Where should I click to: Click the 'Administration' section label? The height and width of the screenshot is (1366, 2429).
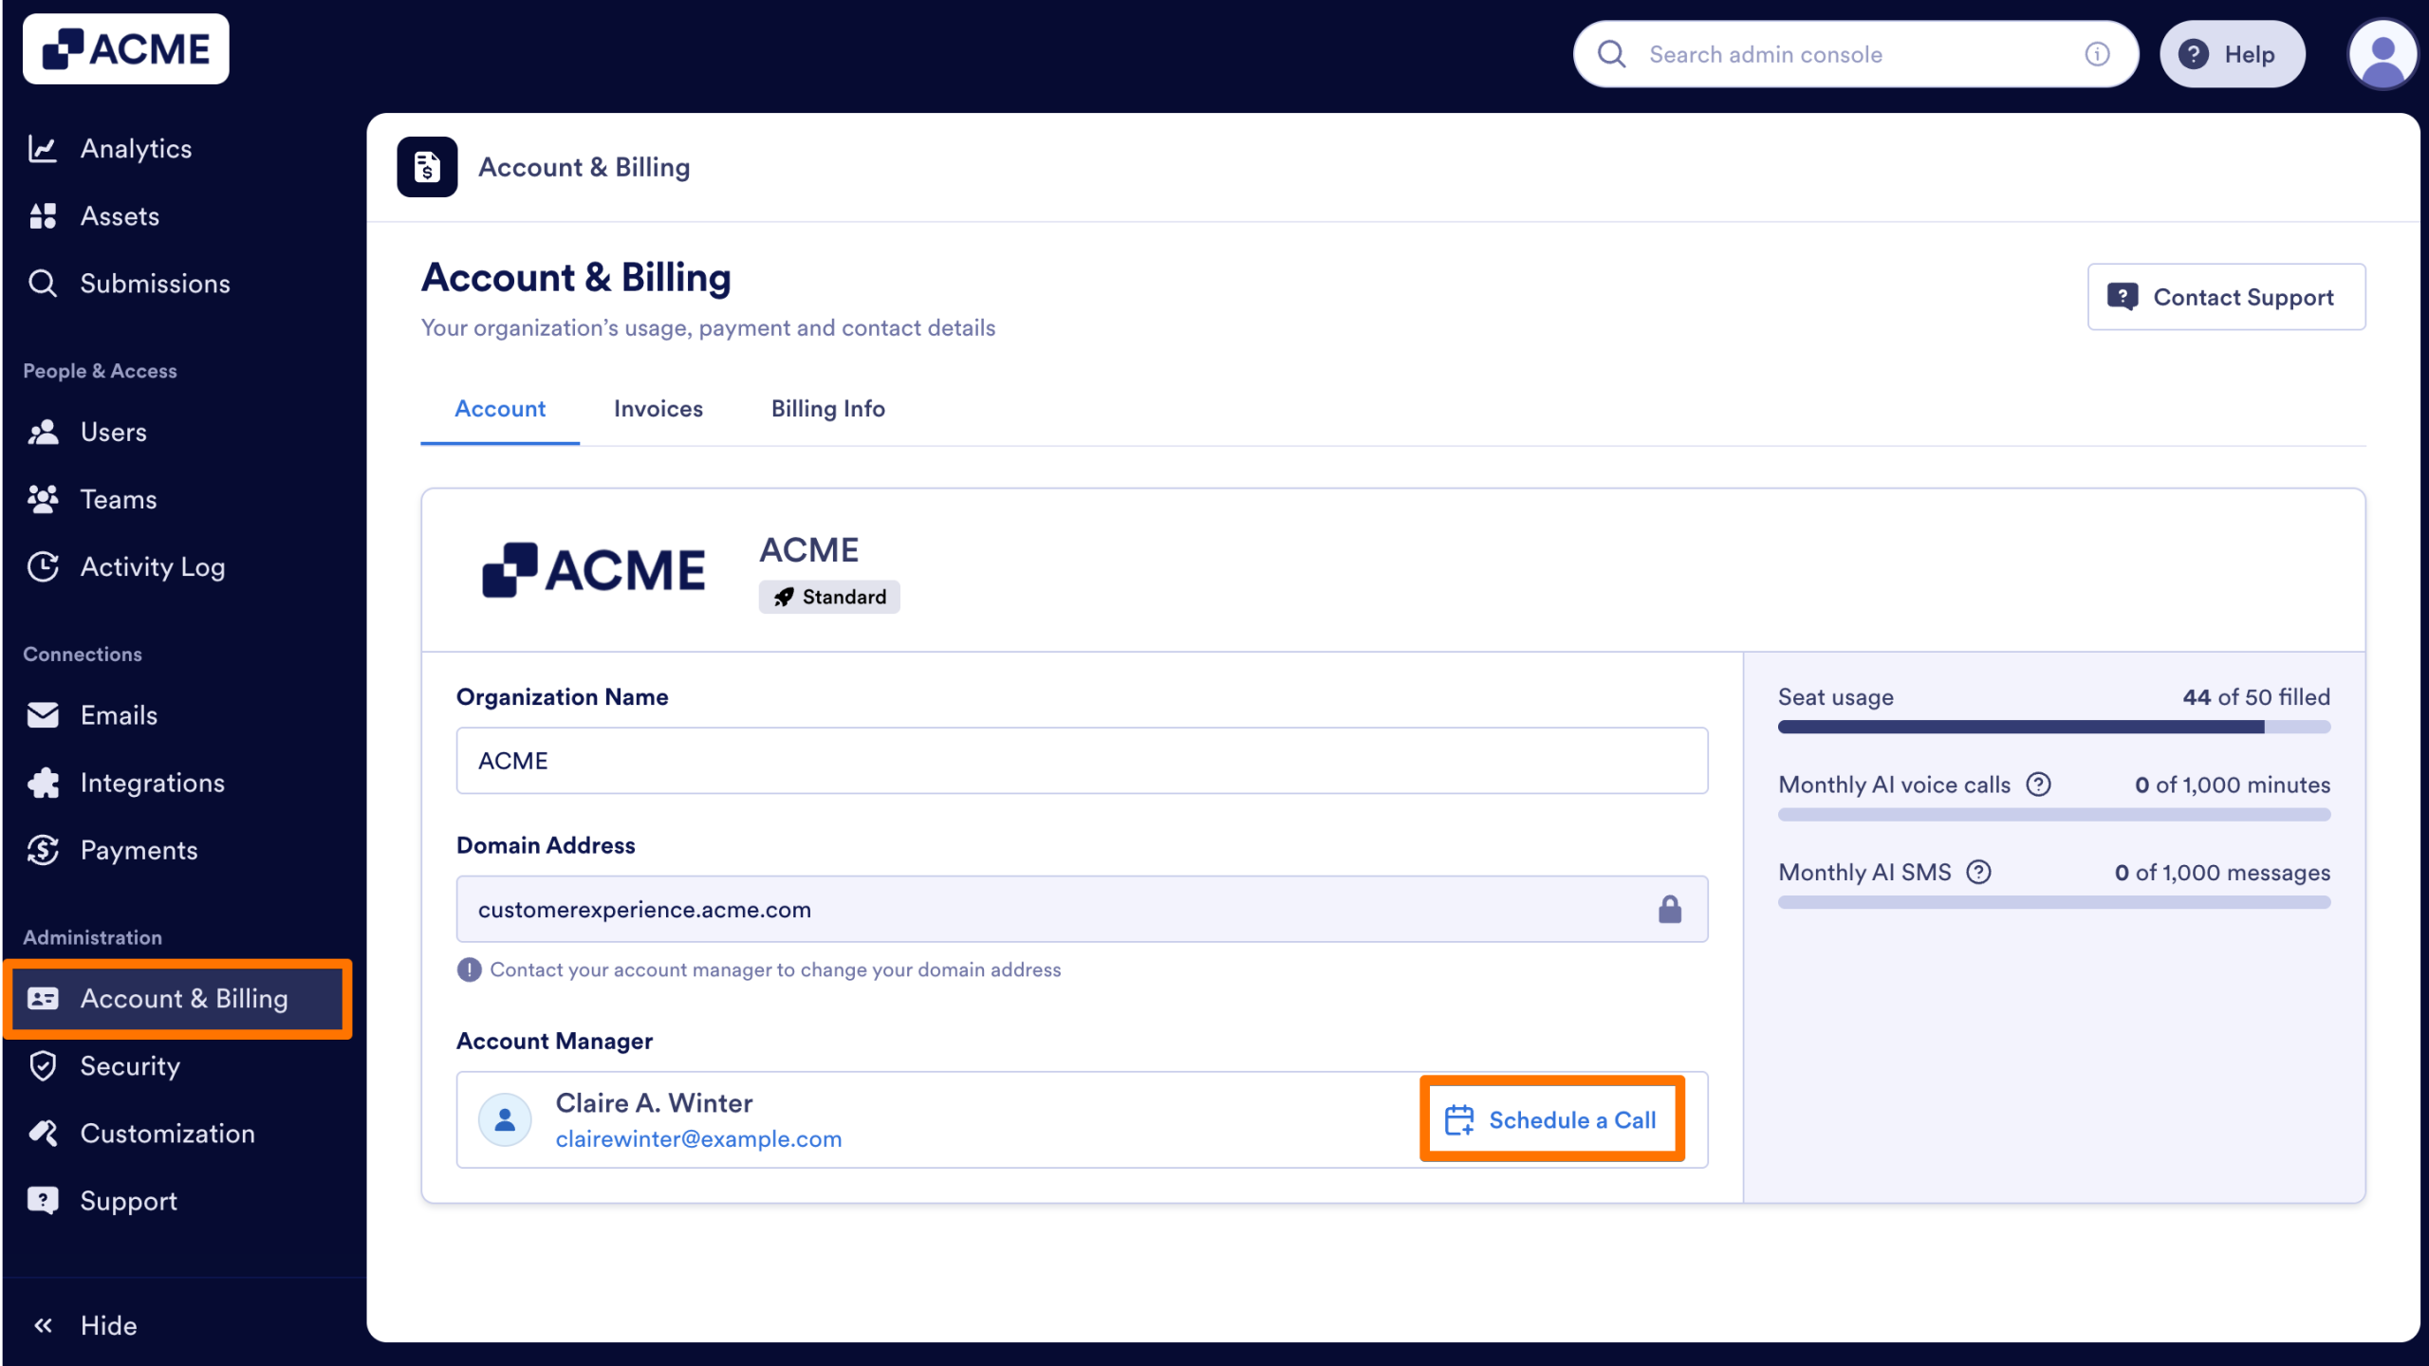(93, 937)
